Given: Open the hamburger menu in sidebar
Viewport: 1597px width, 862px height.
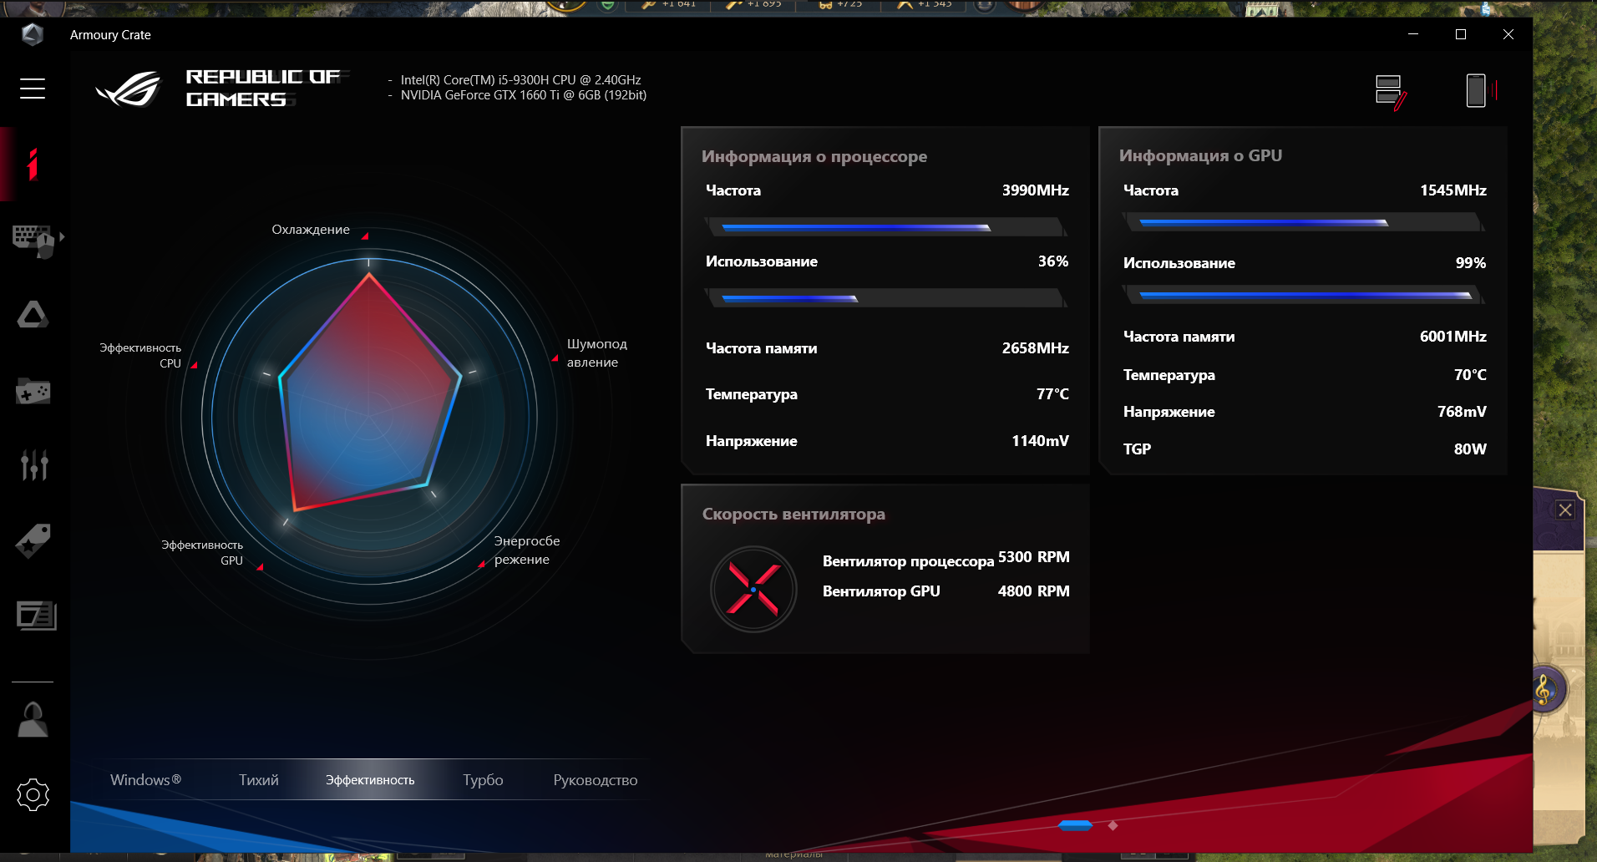Looking at the screenshot, I should click(x=33, y=89).
